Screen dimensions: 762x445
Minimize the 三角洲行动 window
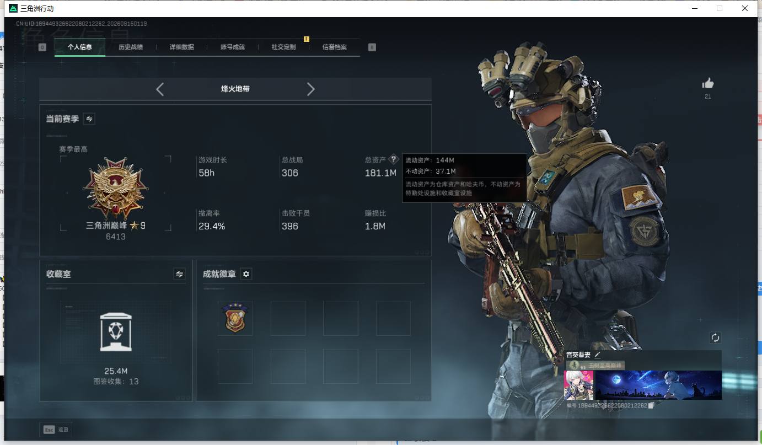694,8
